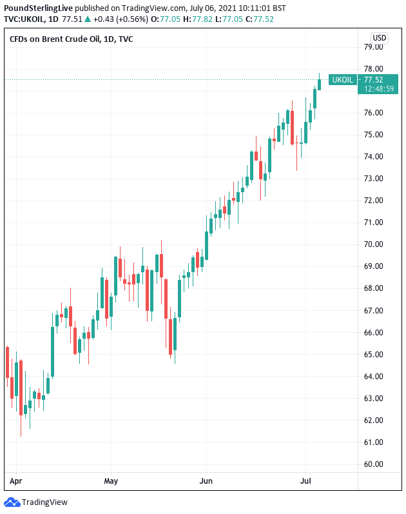Click the 60.00 price axis label
This screenshot has height=514, width=406.
(374, 464)
